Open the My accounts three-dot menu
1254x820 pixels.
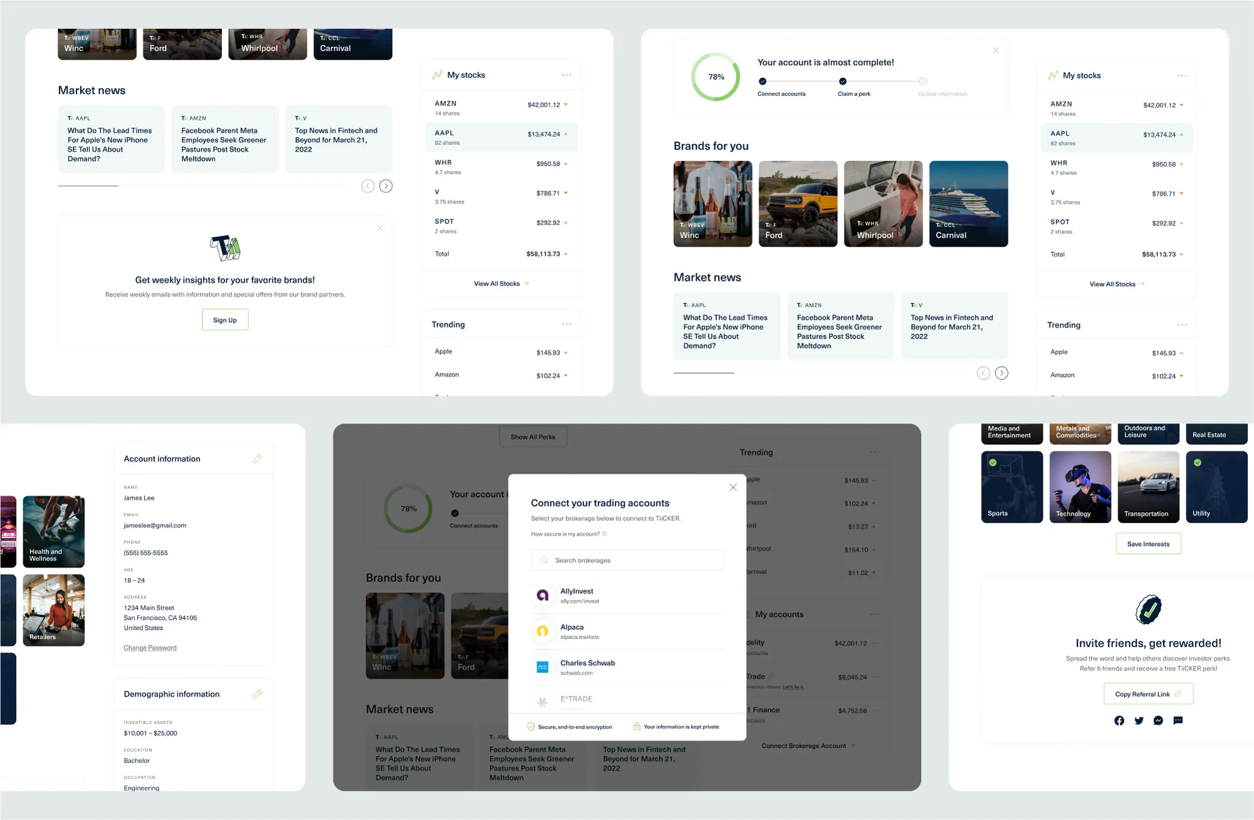(x=874, y=614)
